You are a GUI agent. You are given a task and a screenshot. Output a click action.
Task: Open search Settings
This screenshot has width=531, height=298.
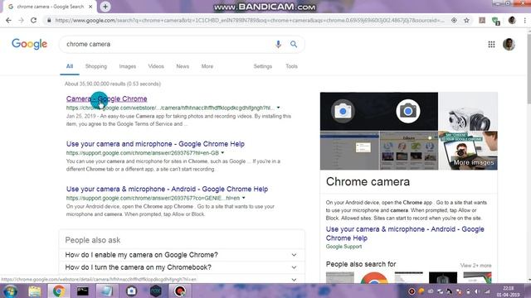tap(262, 66)
